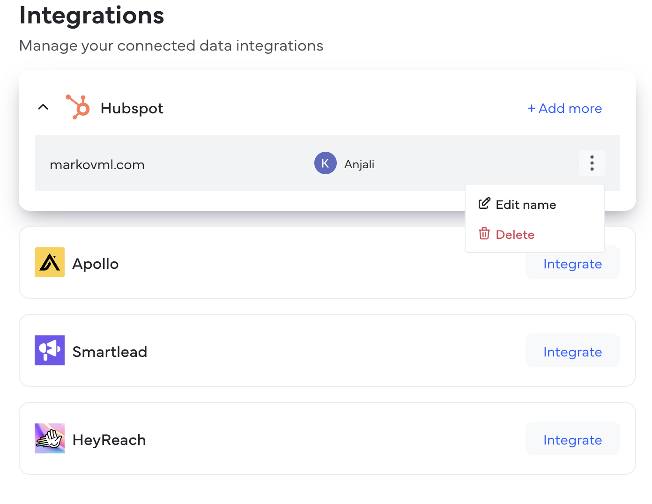This screenshot has width=652, height=504.
Task: Click the HeyReach integration name
Action: (x=109, y=440)
